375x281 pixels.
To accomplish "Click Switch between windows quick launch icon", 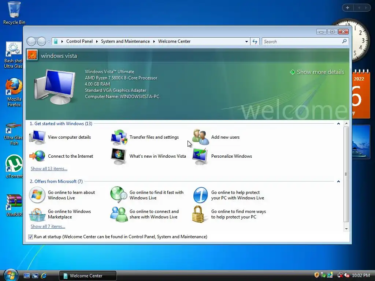I will pyautogui.click(x=35, y=276).
